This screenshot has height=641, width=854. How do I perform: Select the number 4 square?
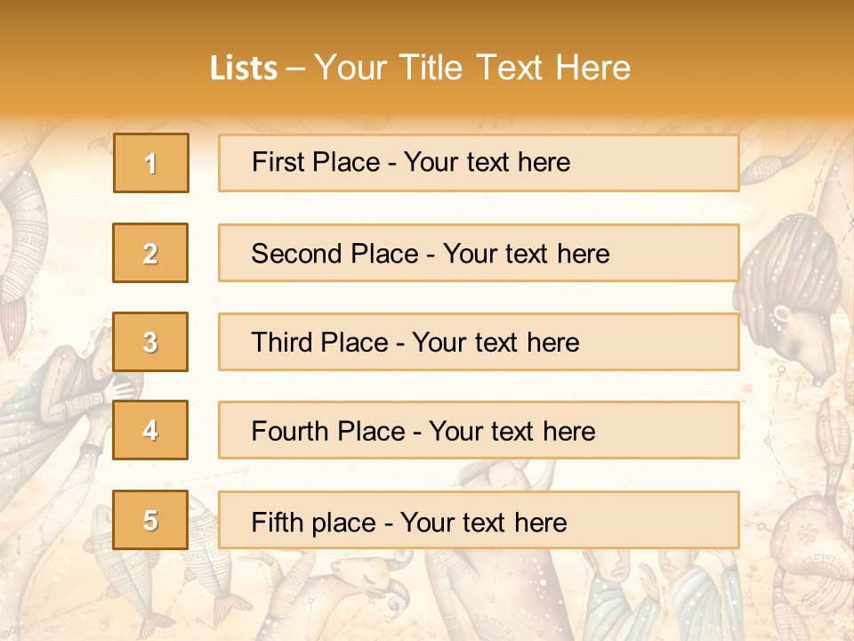tap(150, 430)
